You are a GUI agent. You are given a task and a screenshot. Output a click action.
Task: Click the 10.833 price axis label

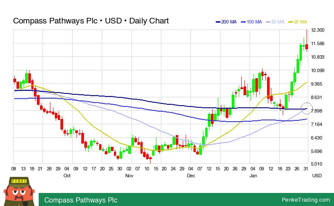pos(317,57)
